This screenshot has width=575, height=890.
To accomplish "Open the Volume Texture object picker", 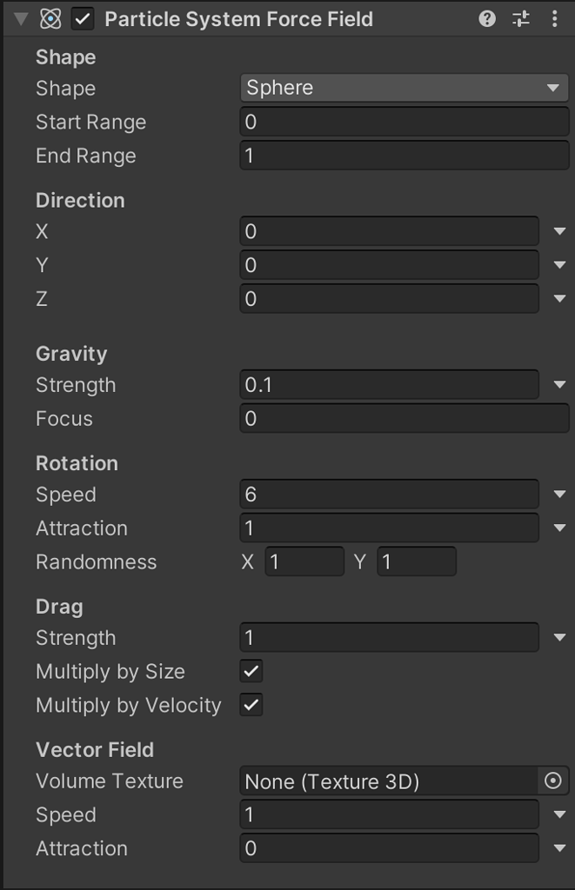I will [552, 781].
